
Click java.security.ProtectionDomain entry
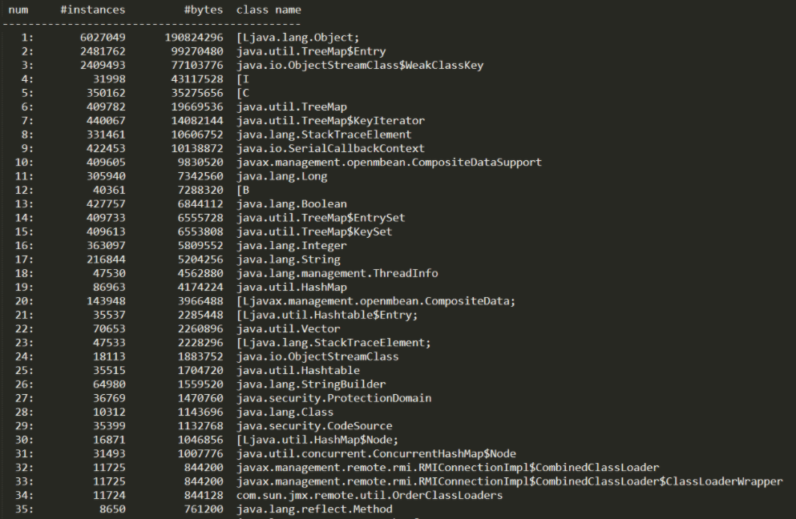pos(333,398)
